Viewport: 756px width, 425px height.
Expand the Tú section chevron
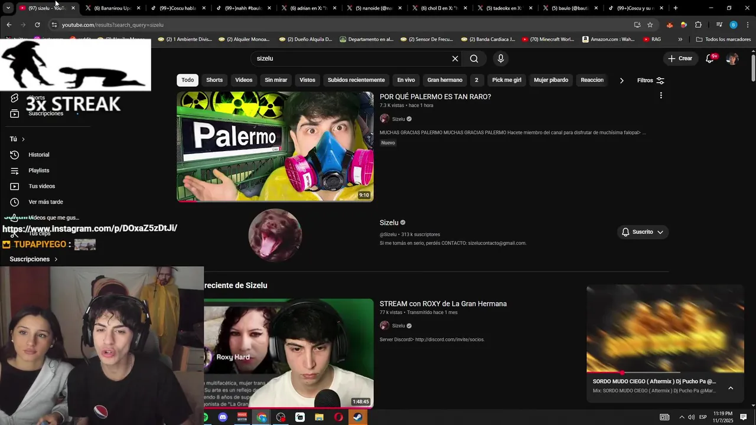tap(23, 139)
